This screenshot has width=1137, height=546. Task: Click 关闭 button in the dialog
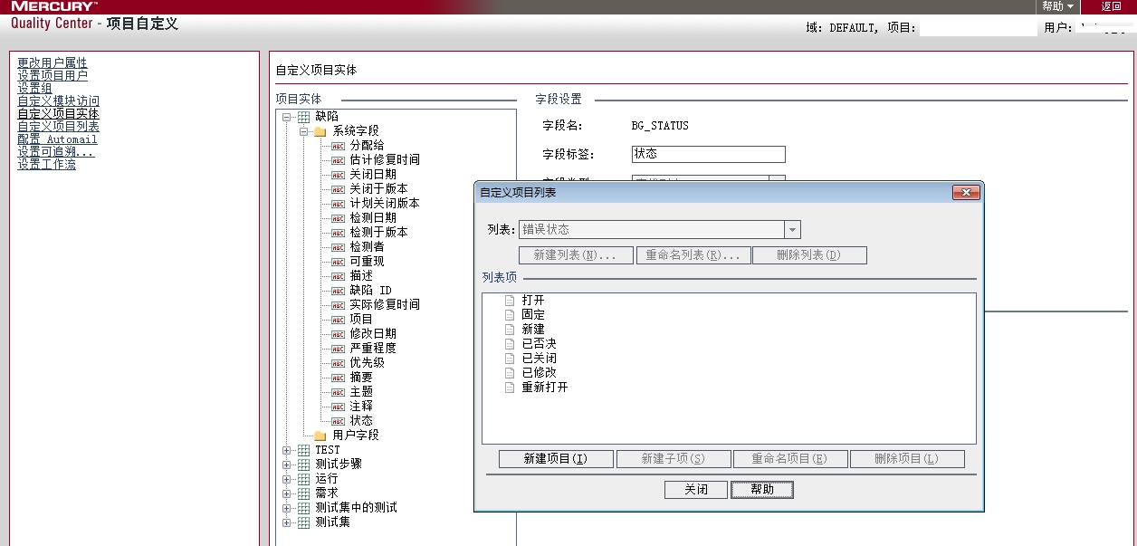click(x=695, y=490)
